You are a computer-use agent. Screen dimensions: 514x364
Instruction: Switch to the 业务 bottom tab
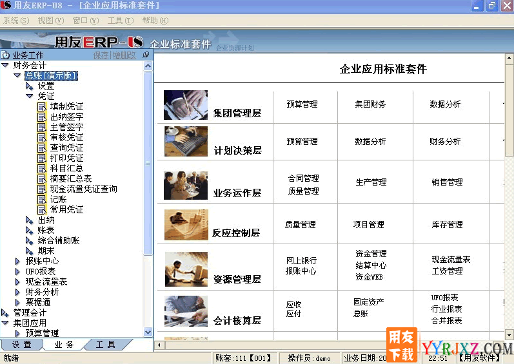tap(64, 345)
